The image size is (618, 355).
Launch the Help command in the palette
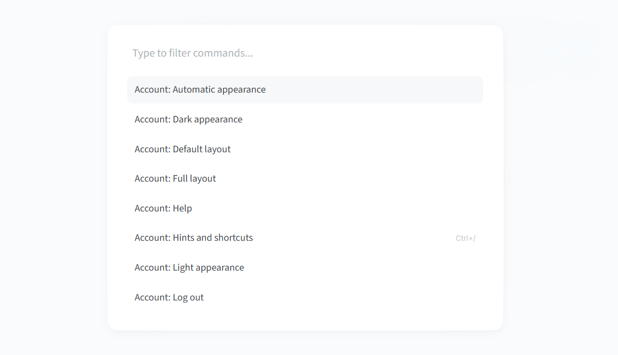(305, 208)
